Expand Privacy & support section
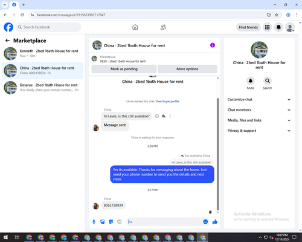Image resolution: width=302 pixels, height=242 pixels. (x=259, y=131)
